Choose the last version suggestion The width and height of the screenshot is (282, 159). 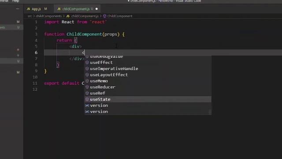(x=148, y=112)
